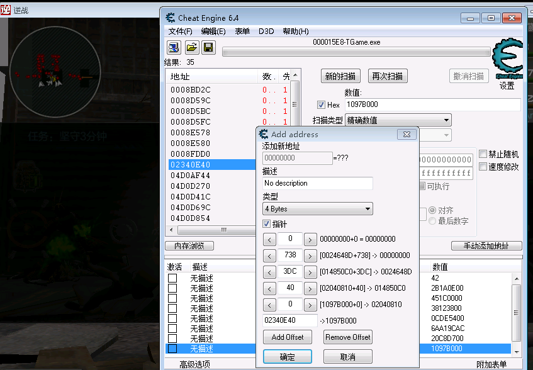This screenshot has width=533, height=370.
Task: Click the offset 738 input box
Action: (290, 255)
